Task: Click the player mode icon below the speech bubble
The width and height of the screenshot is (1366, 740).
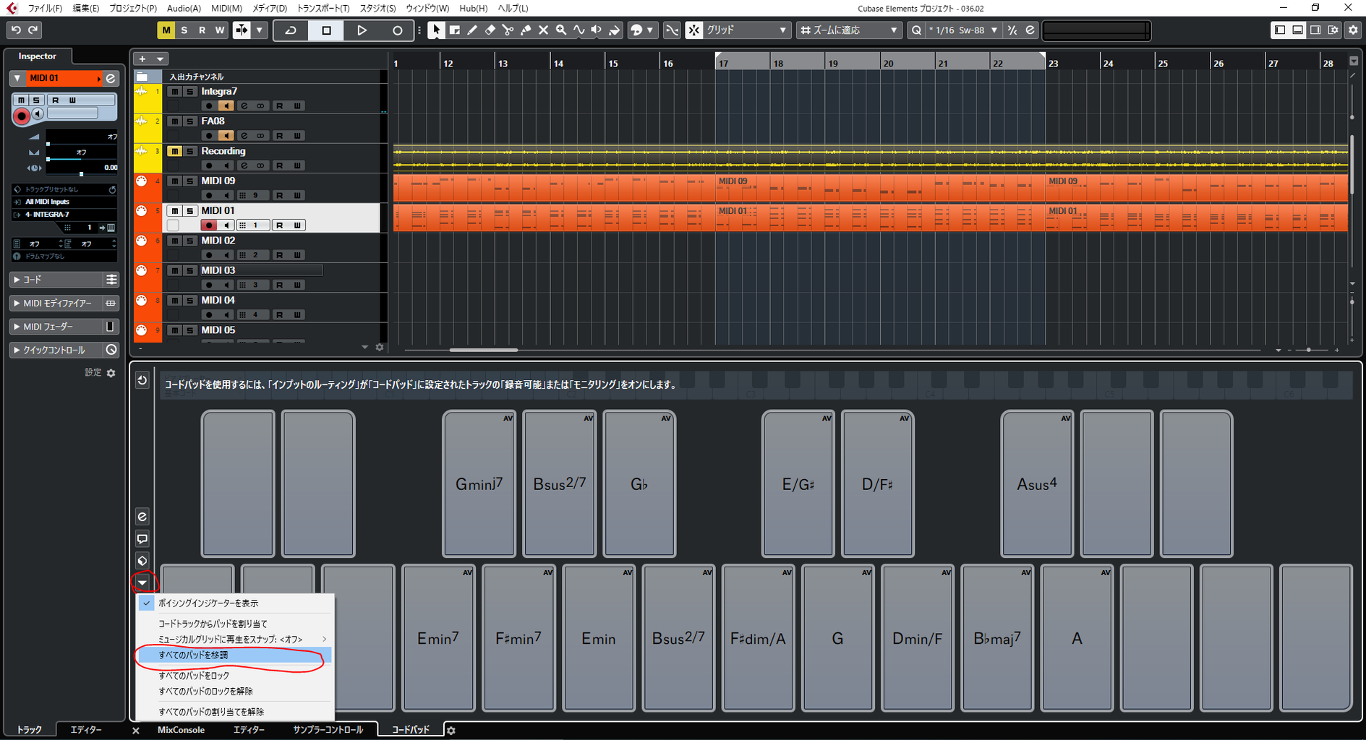Action: point(142,561)
